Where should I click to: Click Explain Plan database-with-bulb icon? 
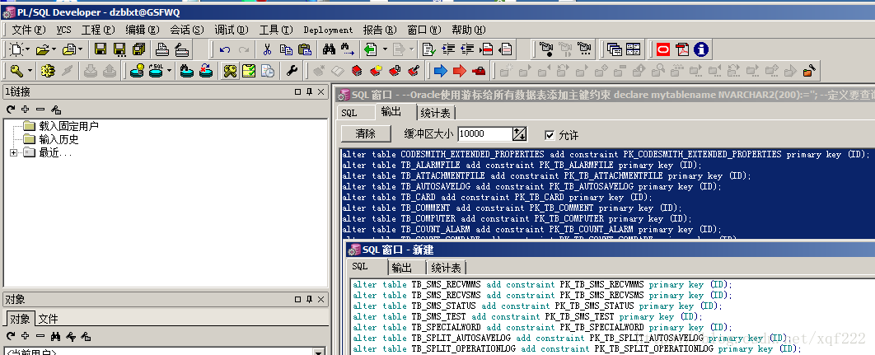click(138, 70)
